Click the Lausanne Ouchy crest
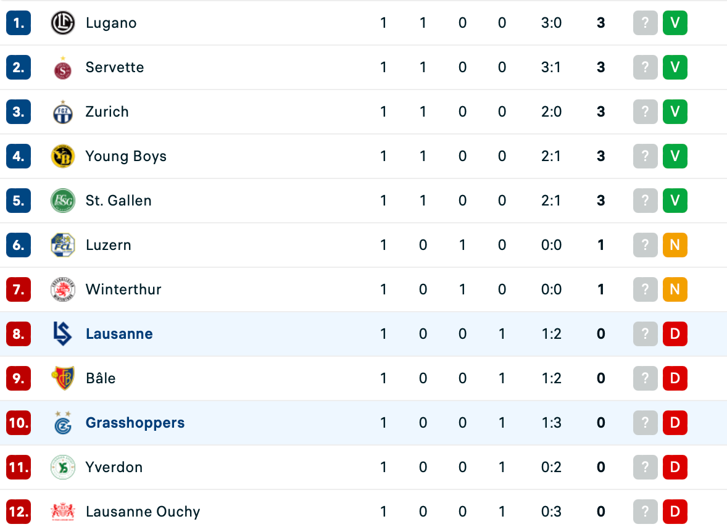 pyautogui.click(x=62, y=512)
